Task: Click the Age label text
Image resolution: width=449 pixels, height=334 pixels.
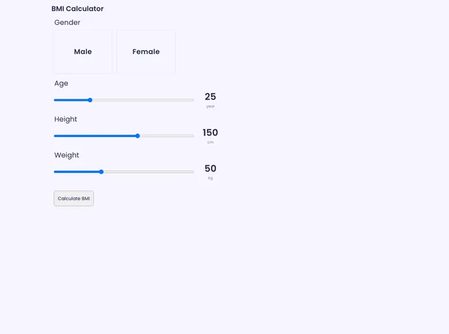Action: tap(61, 83)
